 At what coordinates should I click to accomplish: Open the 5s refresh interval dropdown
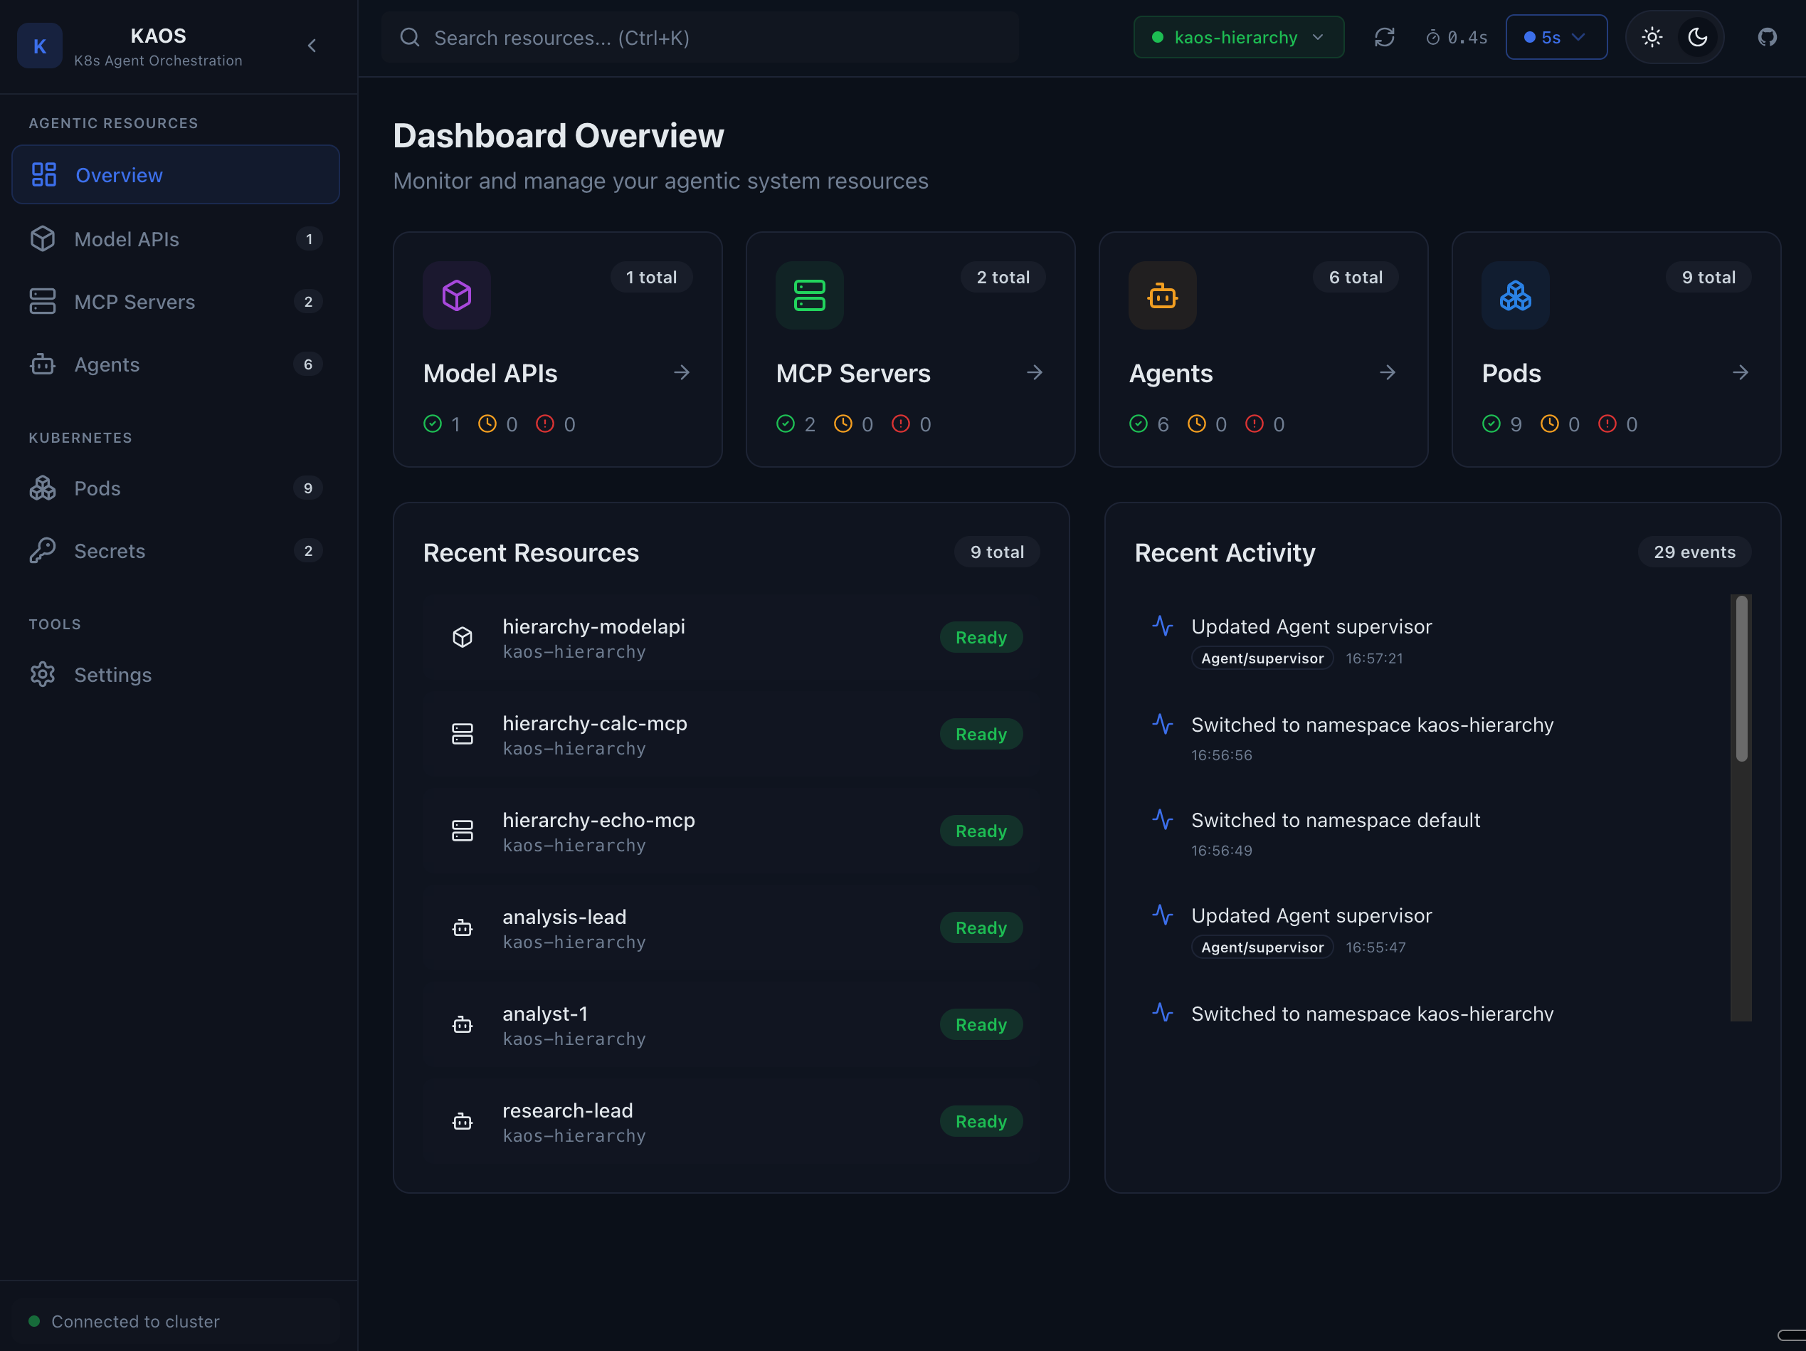1556,37
